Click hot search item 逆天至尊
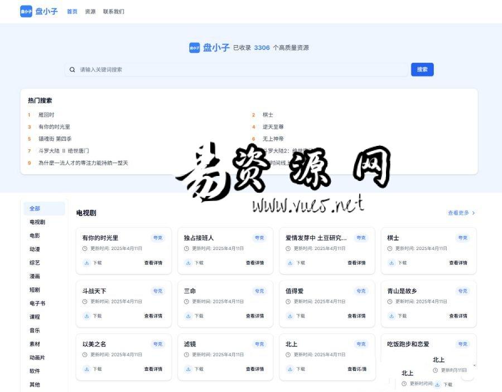 pos(273,127)
